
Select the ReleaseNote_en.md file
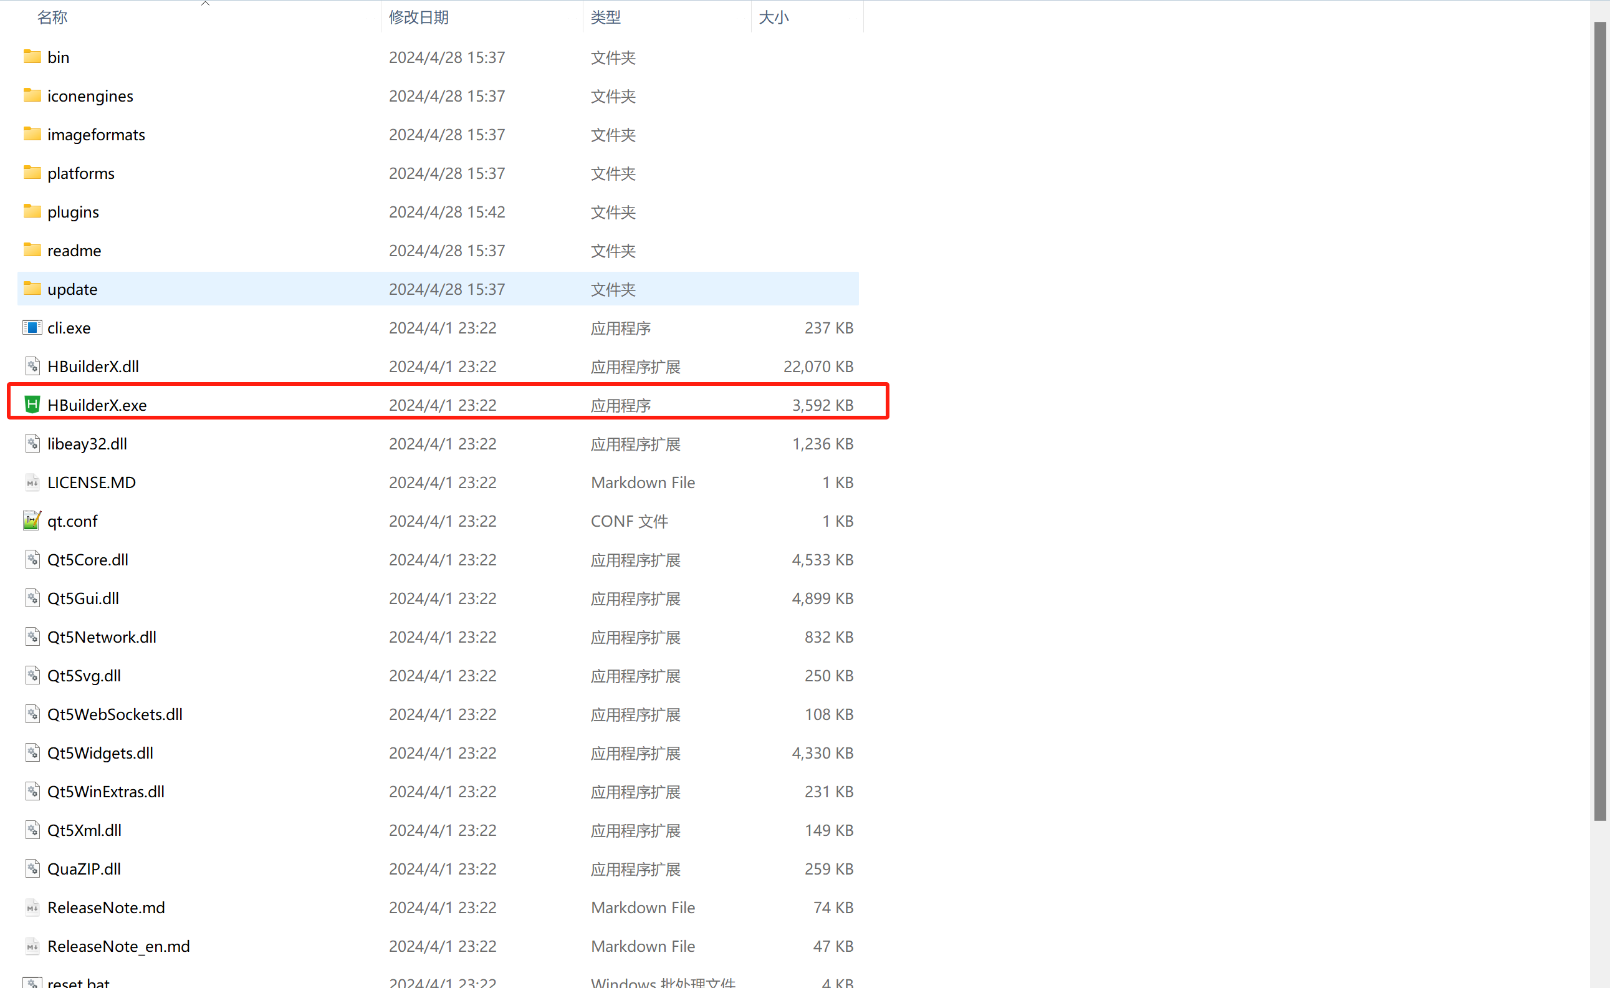click(118, 946)
